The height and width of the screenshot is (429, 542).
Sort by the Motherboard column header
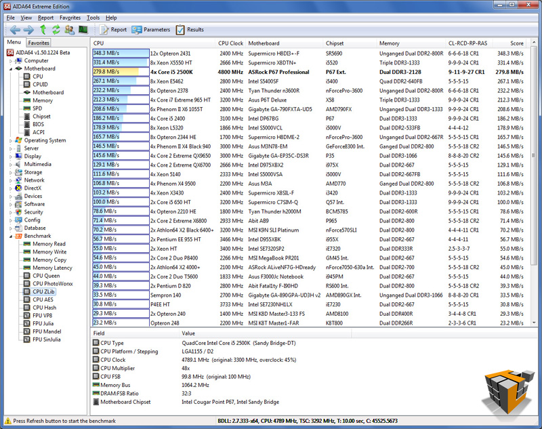[x=285, y=43]
